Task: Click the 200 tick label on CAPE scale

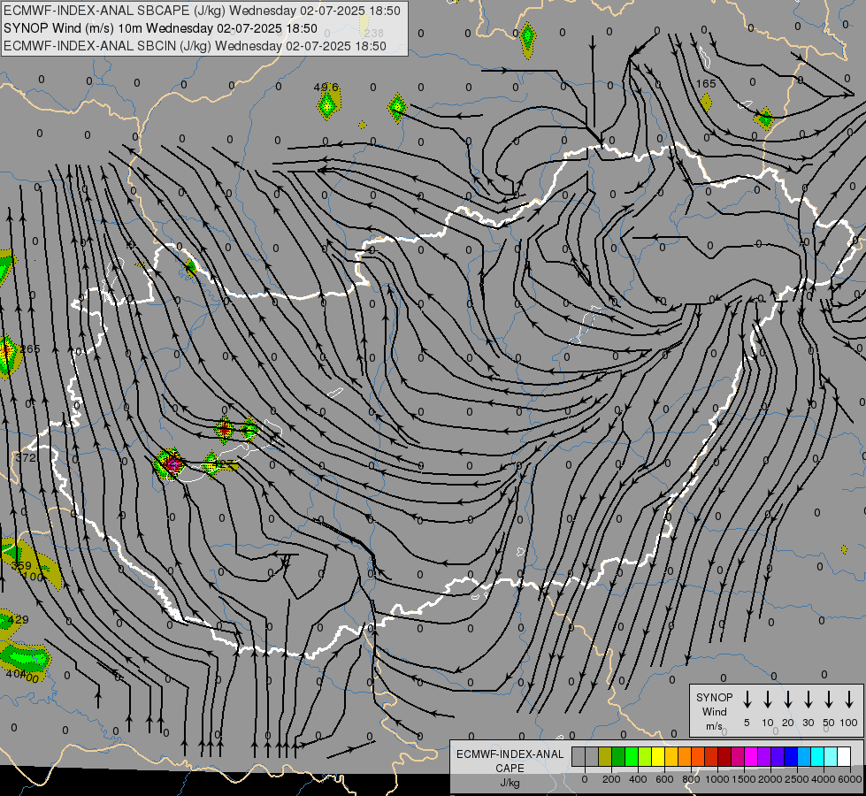Action: [611, 779]
